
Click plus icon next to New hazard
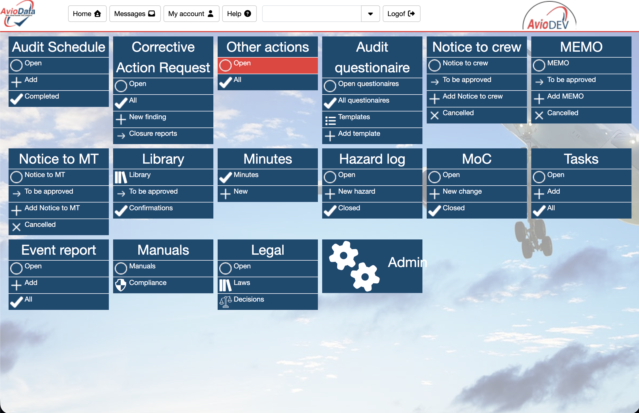tap(330, 194)
